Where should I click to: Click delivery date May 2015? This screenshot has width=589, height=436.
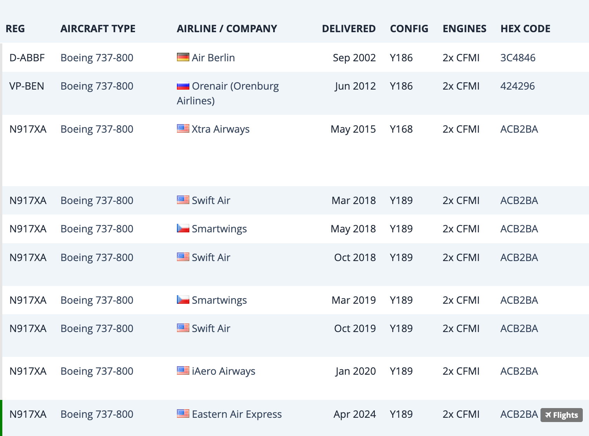[x=353, y=129]
